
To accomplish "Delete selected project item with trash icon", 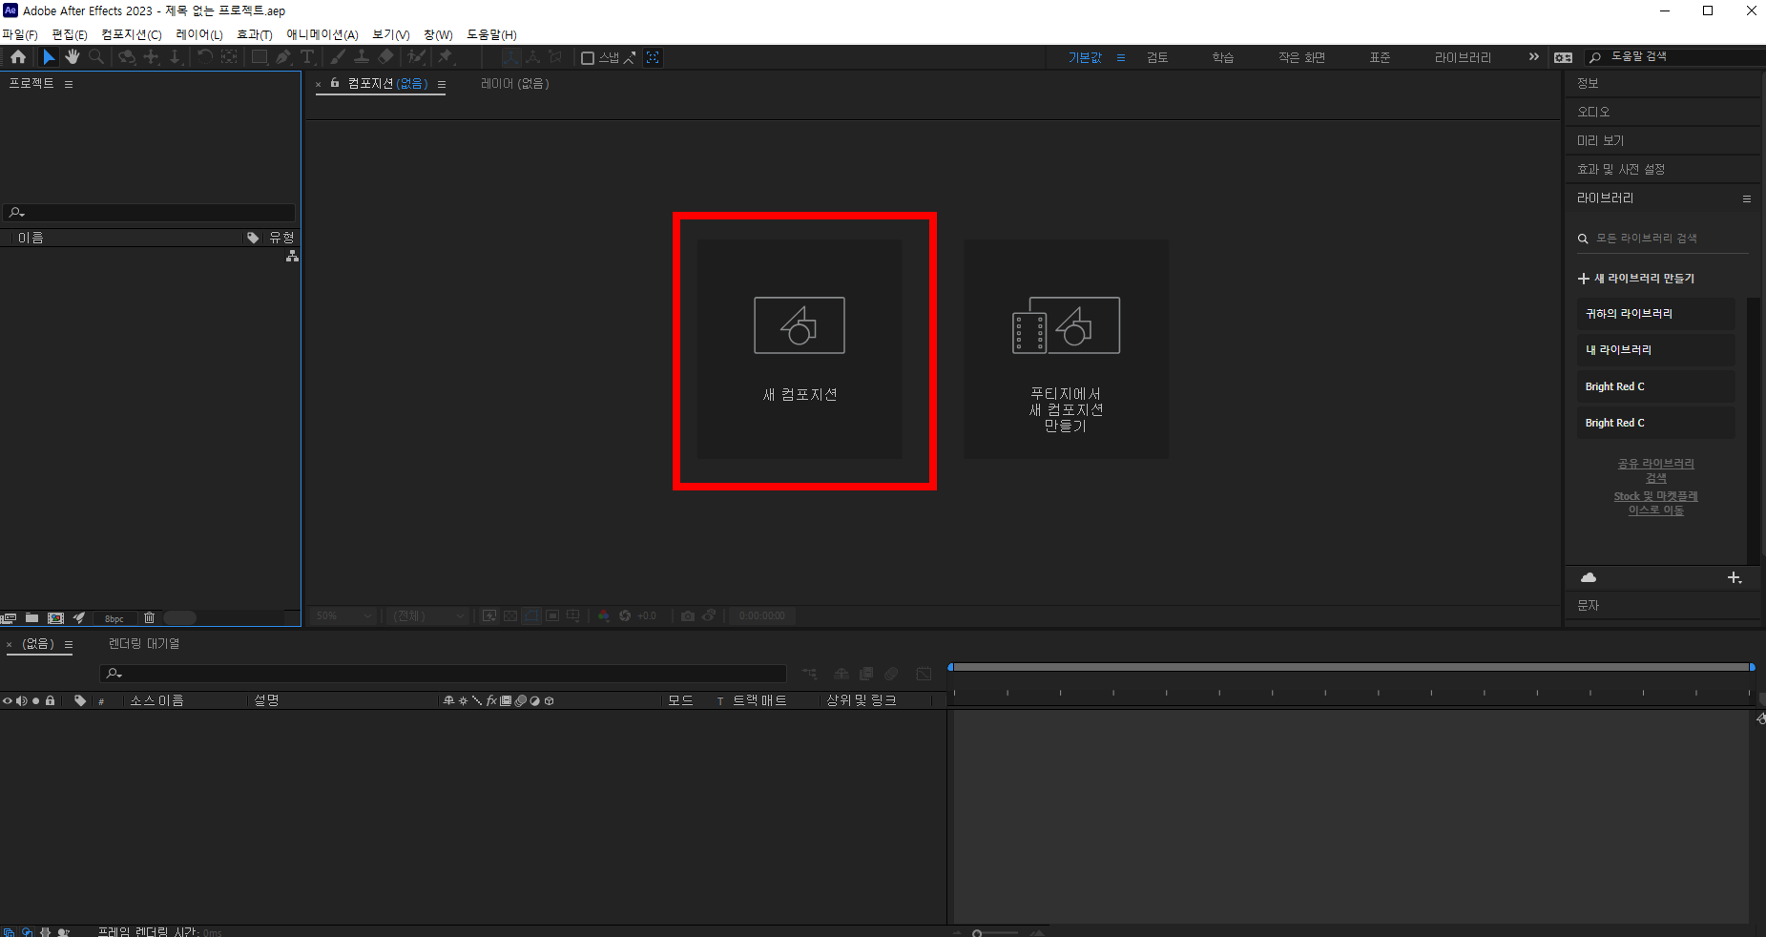I will pyautogui.click(x=149, y=617).
